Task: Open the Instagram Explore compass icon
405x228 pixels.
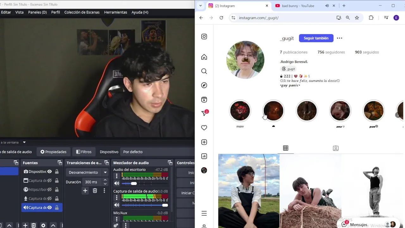Action: [x=204, y=85]
